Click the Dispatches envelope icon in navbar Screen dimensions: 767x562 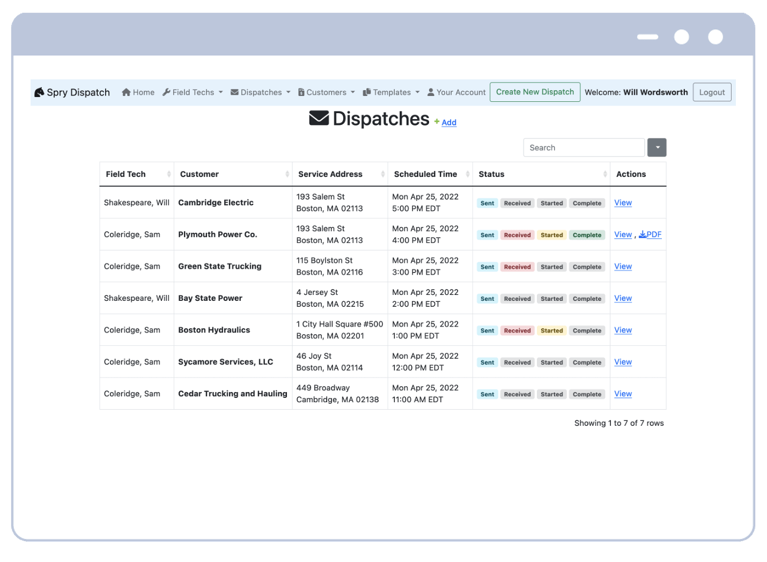pos(234,92)
